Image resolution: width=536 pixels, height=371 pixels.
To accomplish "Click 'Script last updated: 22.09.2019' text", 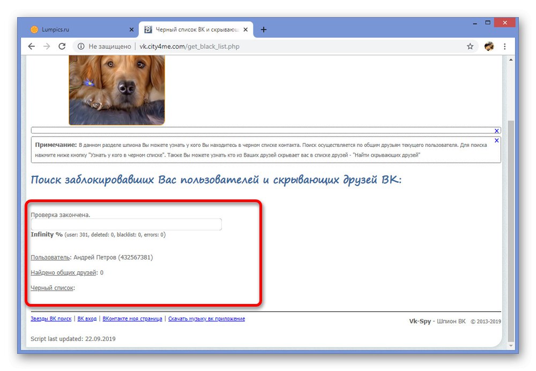I will tap(73, 339).
